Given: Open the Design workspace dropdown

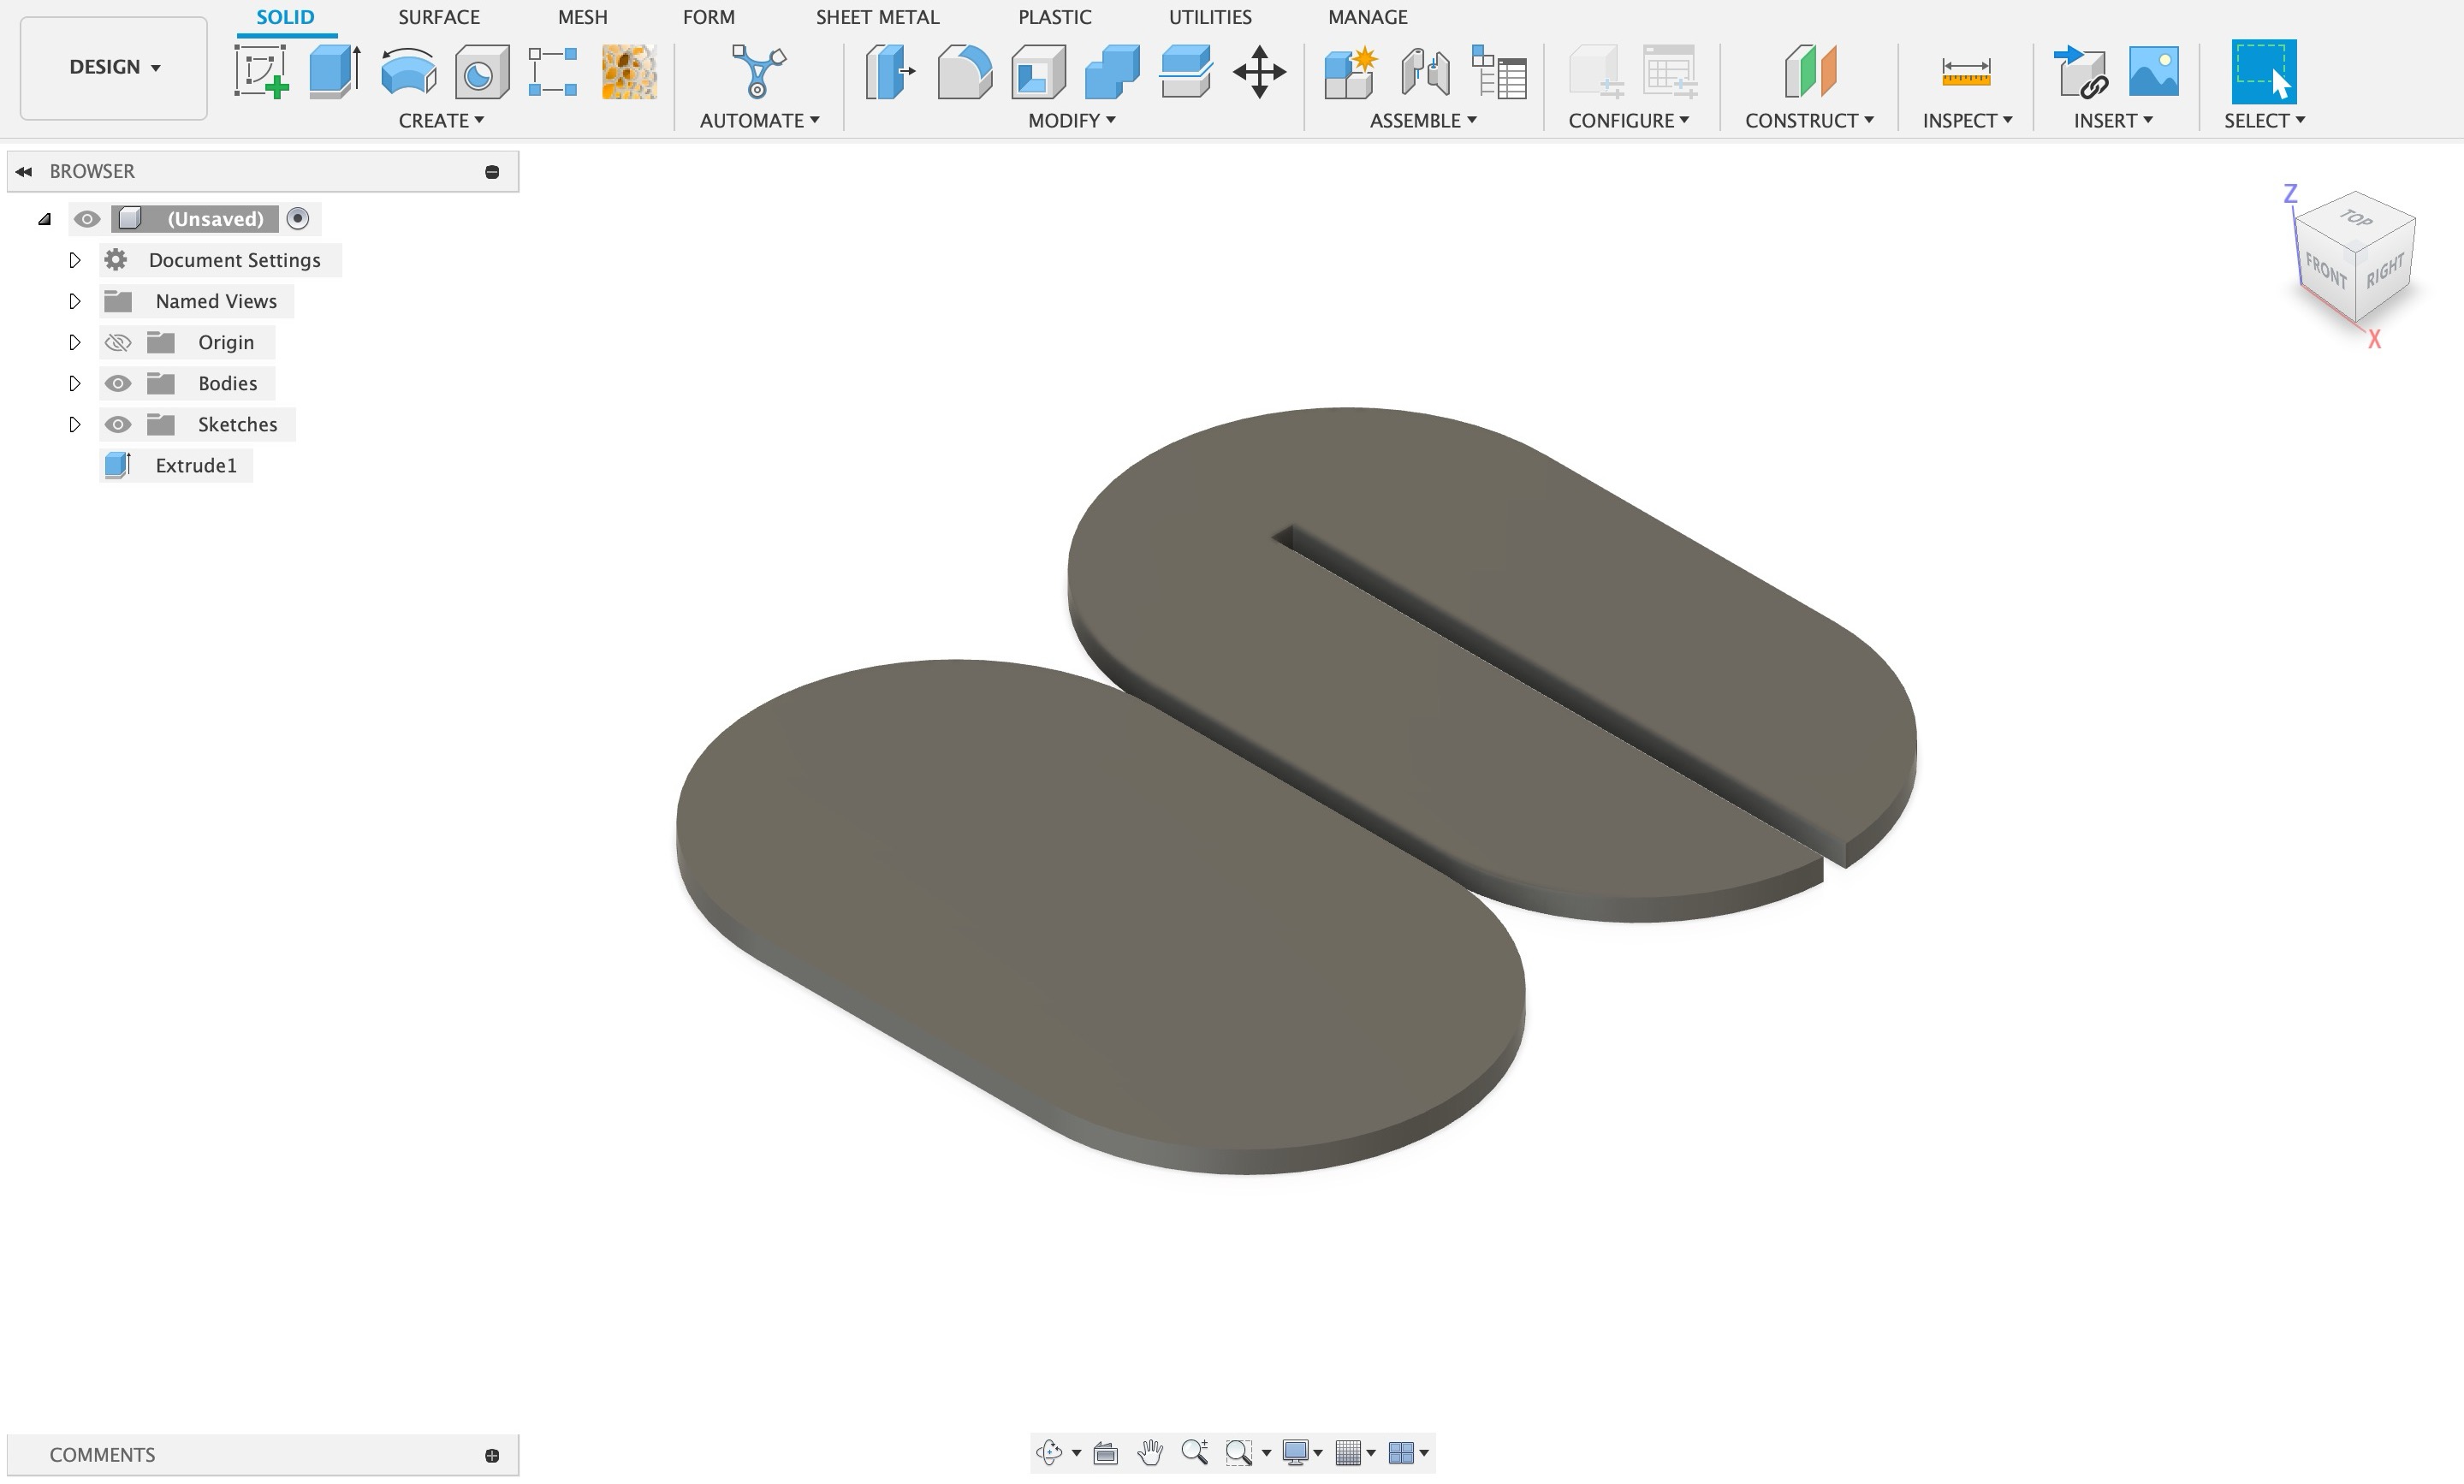Looking at the screenshot, I should [x=114, y=67].
